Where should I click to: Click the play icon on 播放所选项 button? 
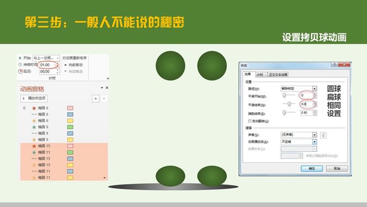pos(23,99)
